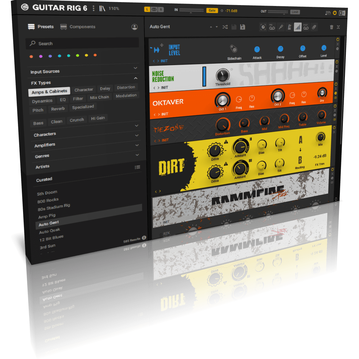Click the Input Level module arrow icon
Screen dimensions: 359x359
coord(156,50)
